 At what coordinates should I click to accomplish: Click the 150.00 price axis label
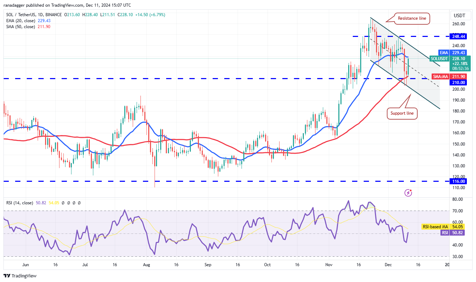(x=459, y=144)
